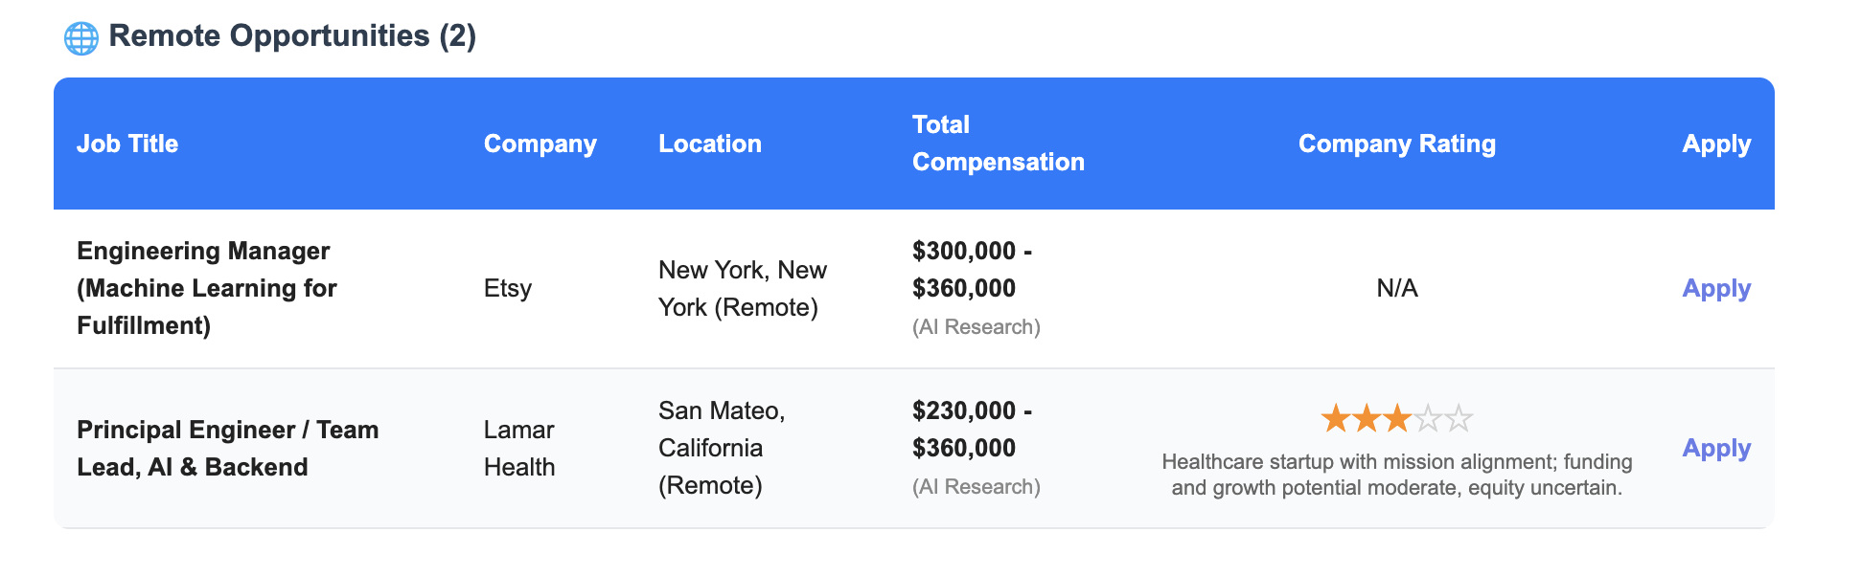Viewport: 1861px width, 576px height.
Task: Click the Total Compensation column header
Action: [x=999, y=144]
